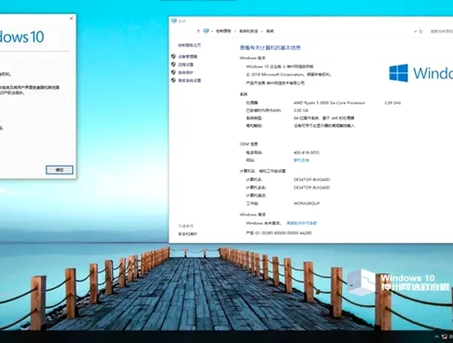Select phone number 400-818-0055
This screenshot has width=453, height=343.
306,152
